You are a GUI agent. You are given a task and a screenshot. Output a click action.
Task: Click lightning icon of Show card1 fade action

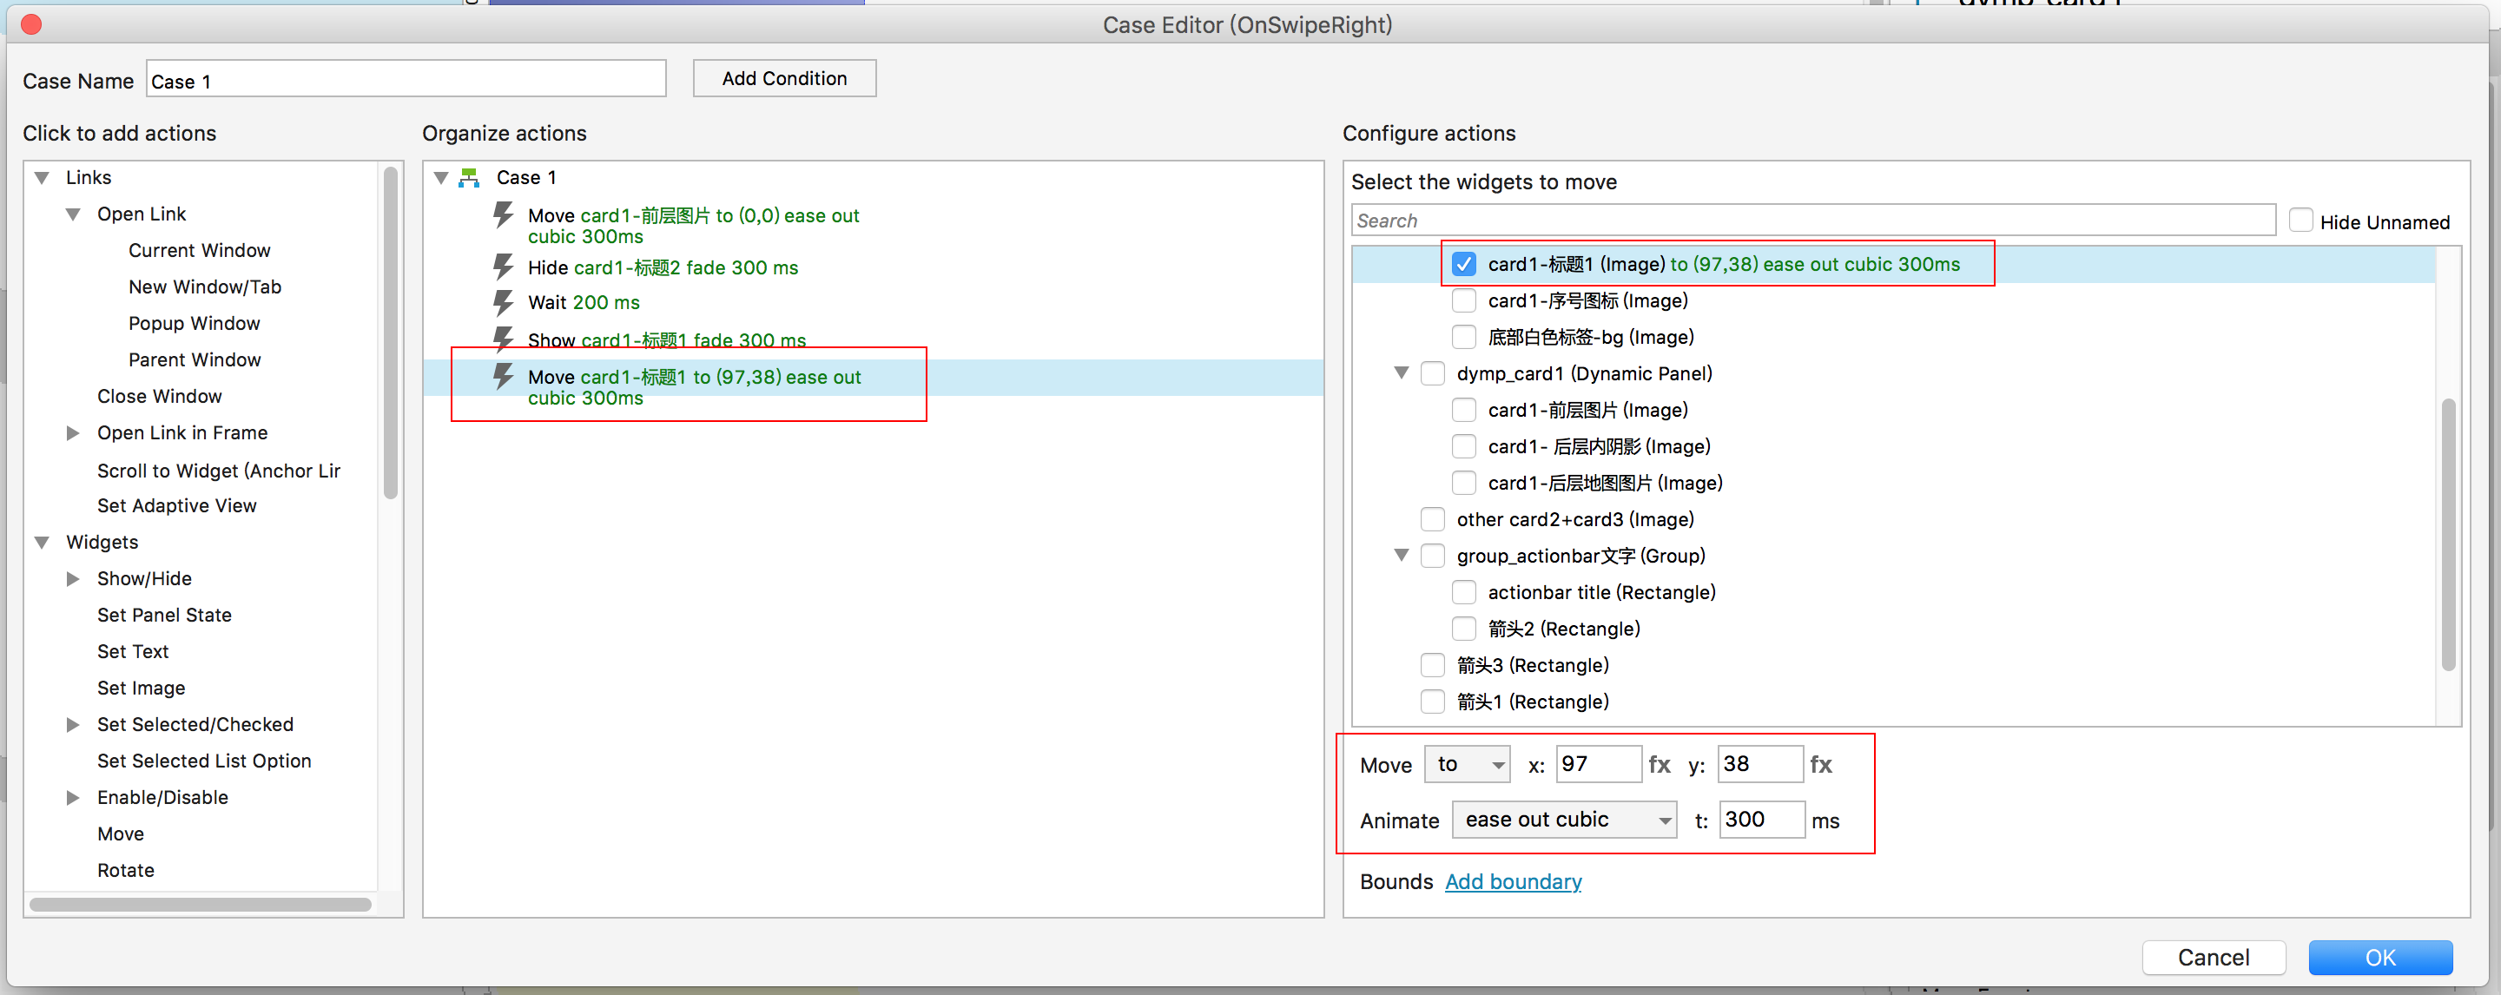[x=503, y=338]
